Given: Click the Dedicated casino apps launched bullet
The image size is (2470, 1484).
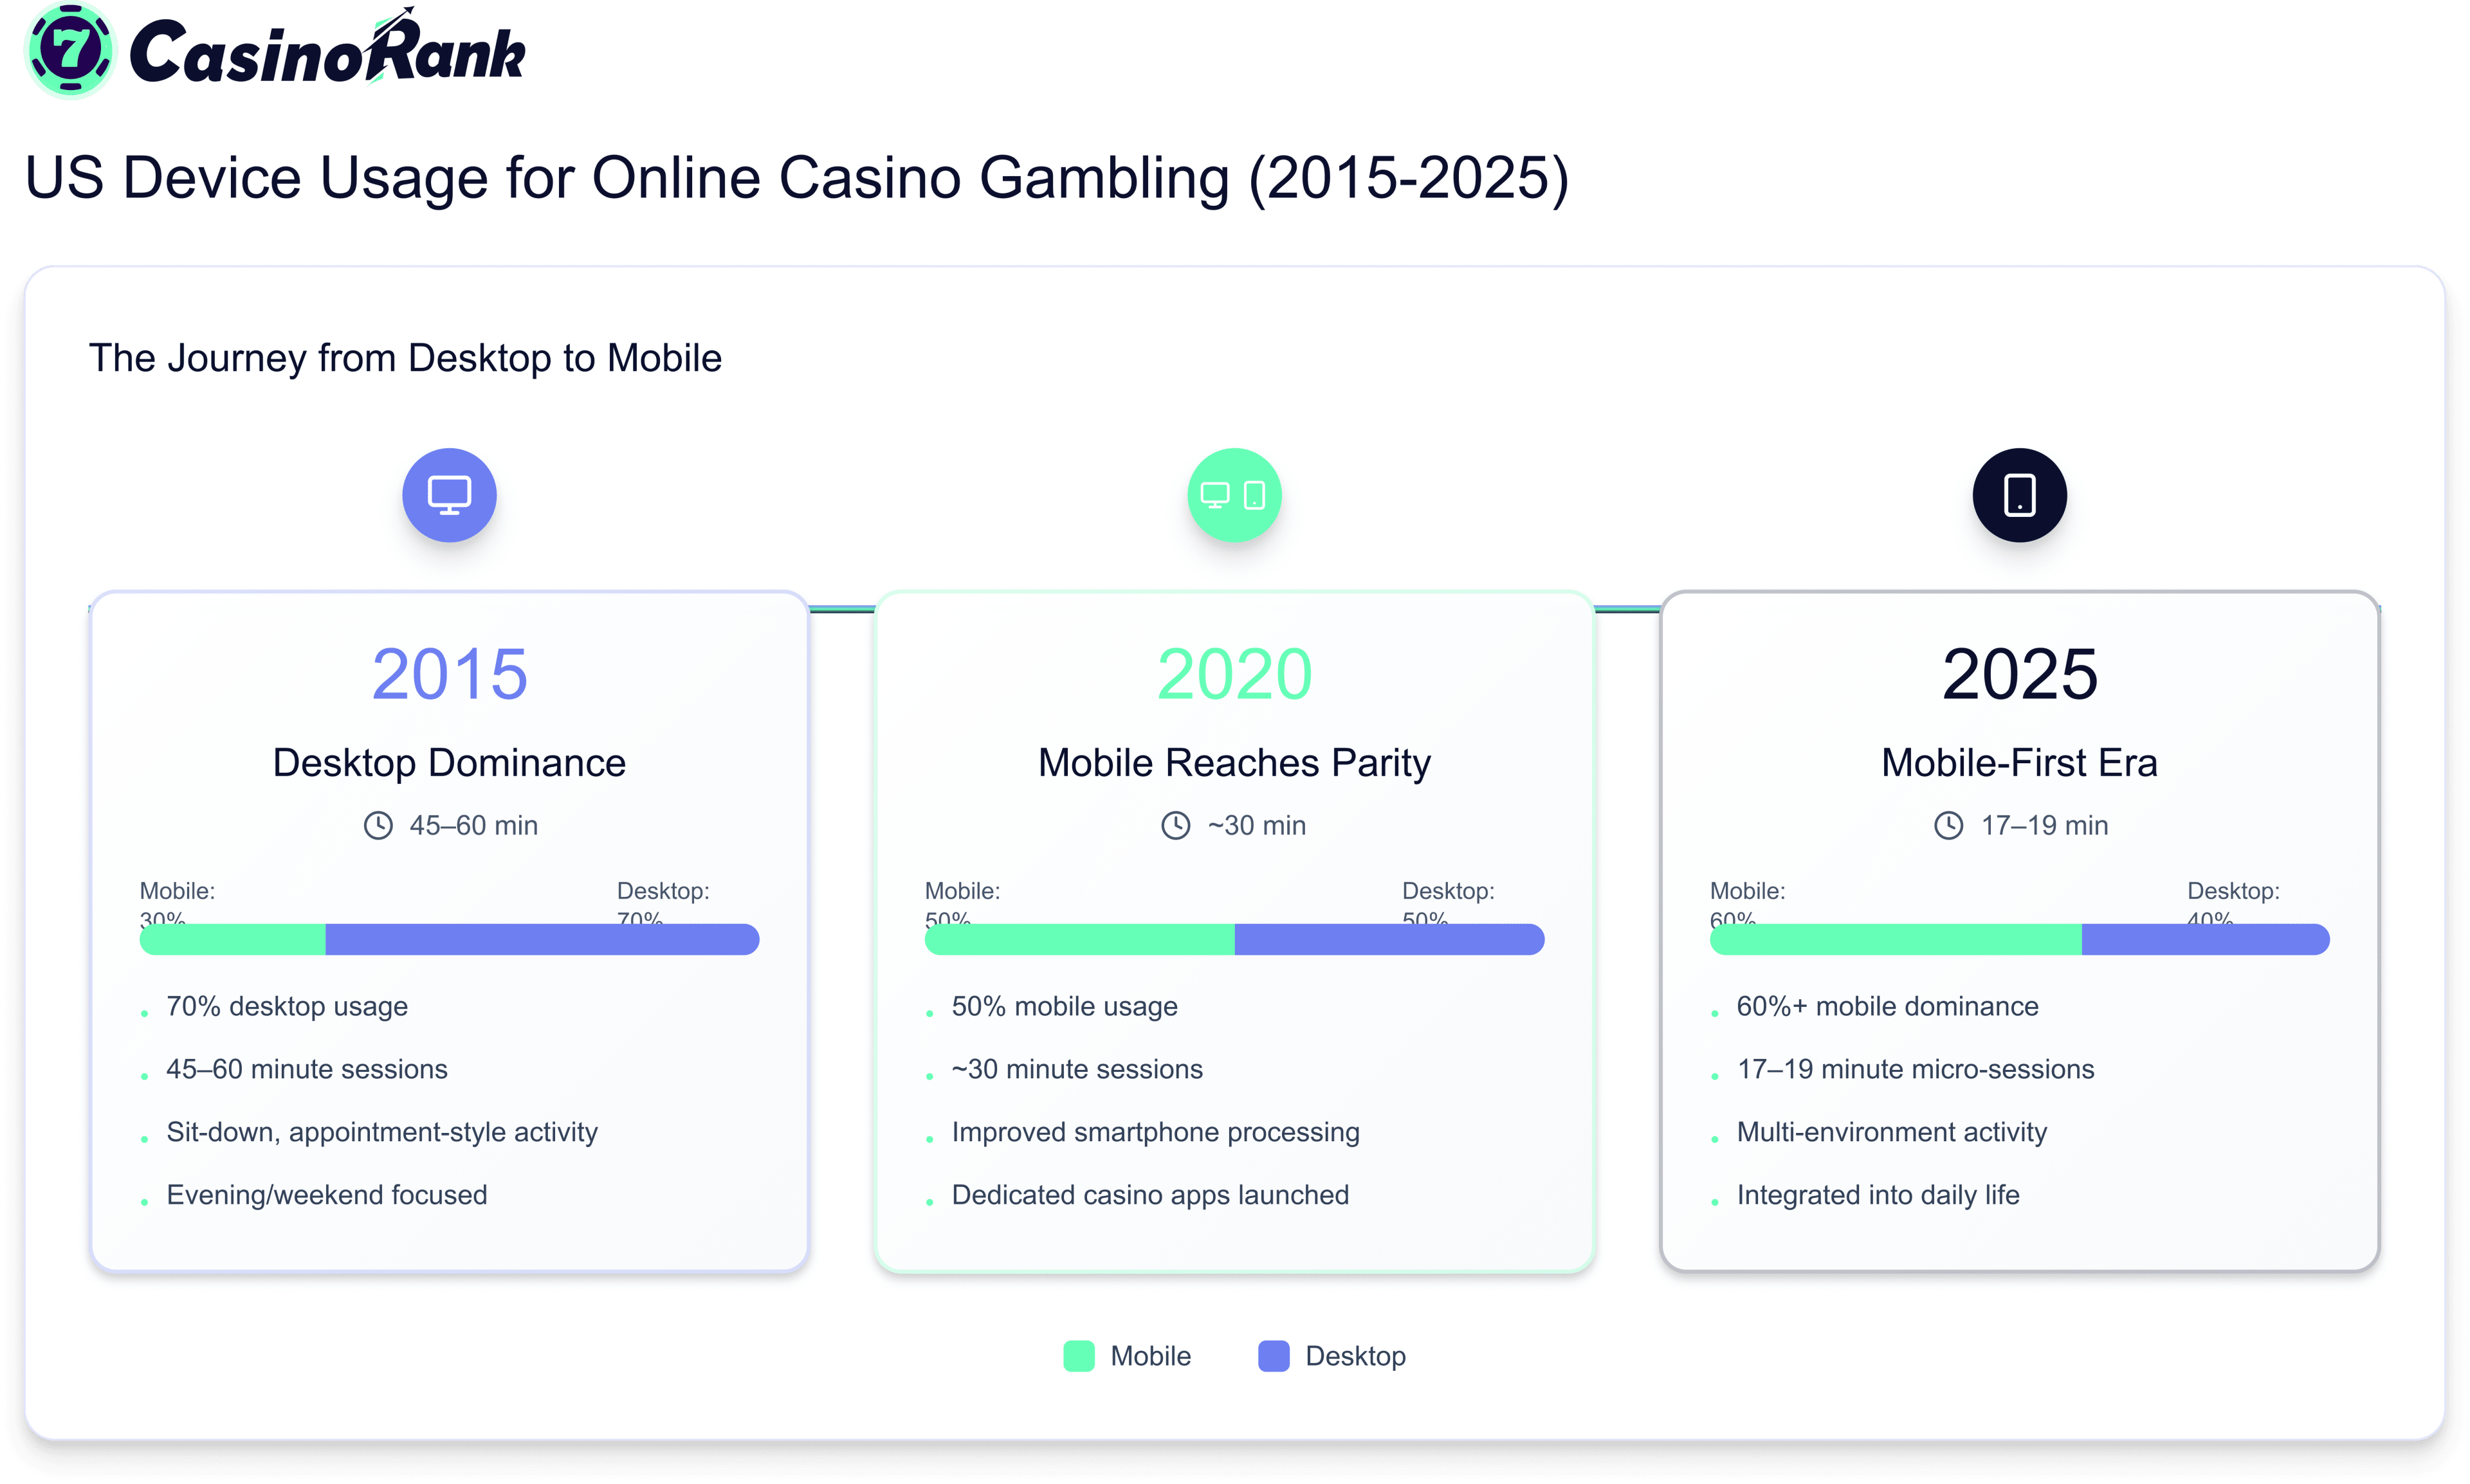Looking at the screenshot, I should coord(1149,1195).
